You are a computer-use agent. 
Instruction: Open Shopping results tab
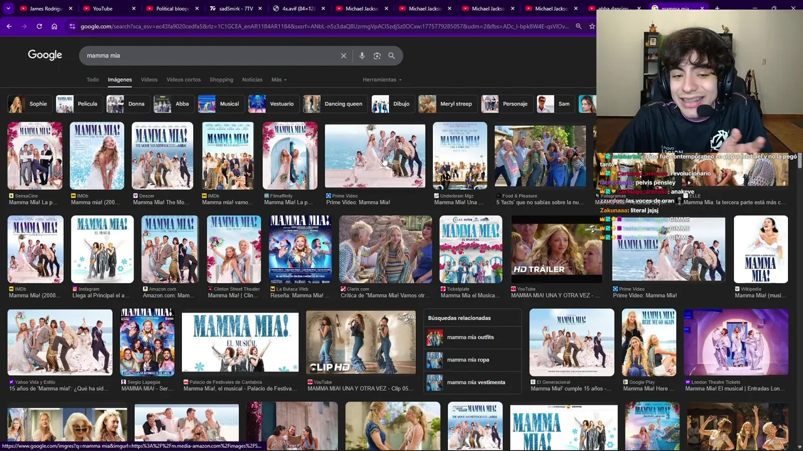pos(221,80)
